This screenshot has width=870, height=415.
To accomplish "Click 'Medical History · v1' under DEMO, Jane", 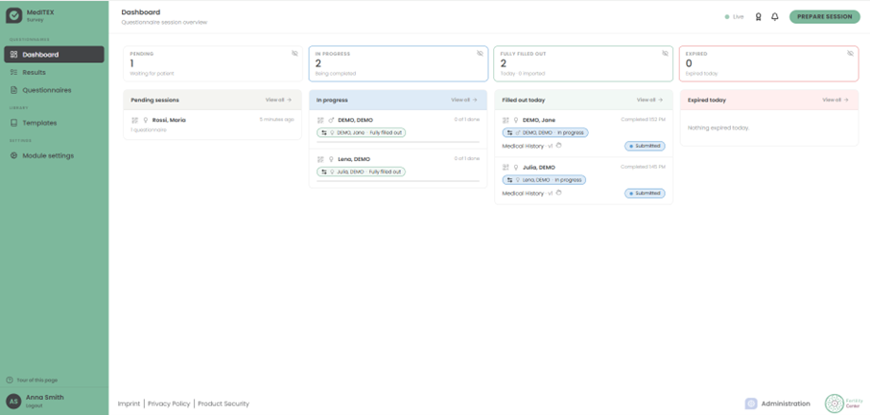I will (x=528, y=146).
